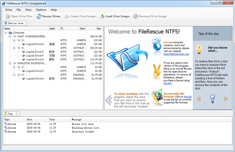The width and height of the screenshot is (235, 152).
Task: Show next tip with right arrow
Action: coord(226,99)
